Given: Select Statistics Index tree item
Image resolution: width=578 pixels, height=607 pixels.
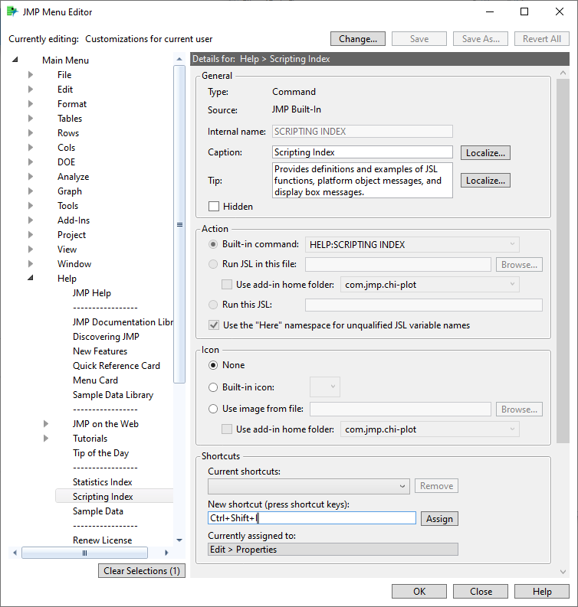Looking at the screenshot, I should click(x=103, y=482).
